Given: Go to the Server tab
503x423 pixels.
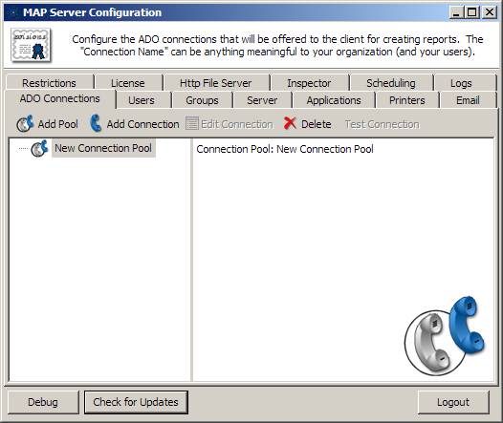Looking at the screenshot, I should coord(262,100).
